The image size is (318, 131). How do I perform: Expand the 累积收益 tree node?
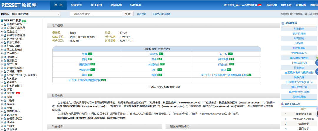point(2,115)
